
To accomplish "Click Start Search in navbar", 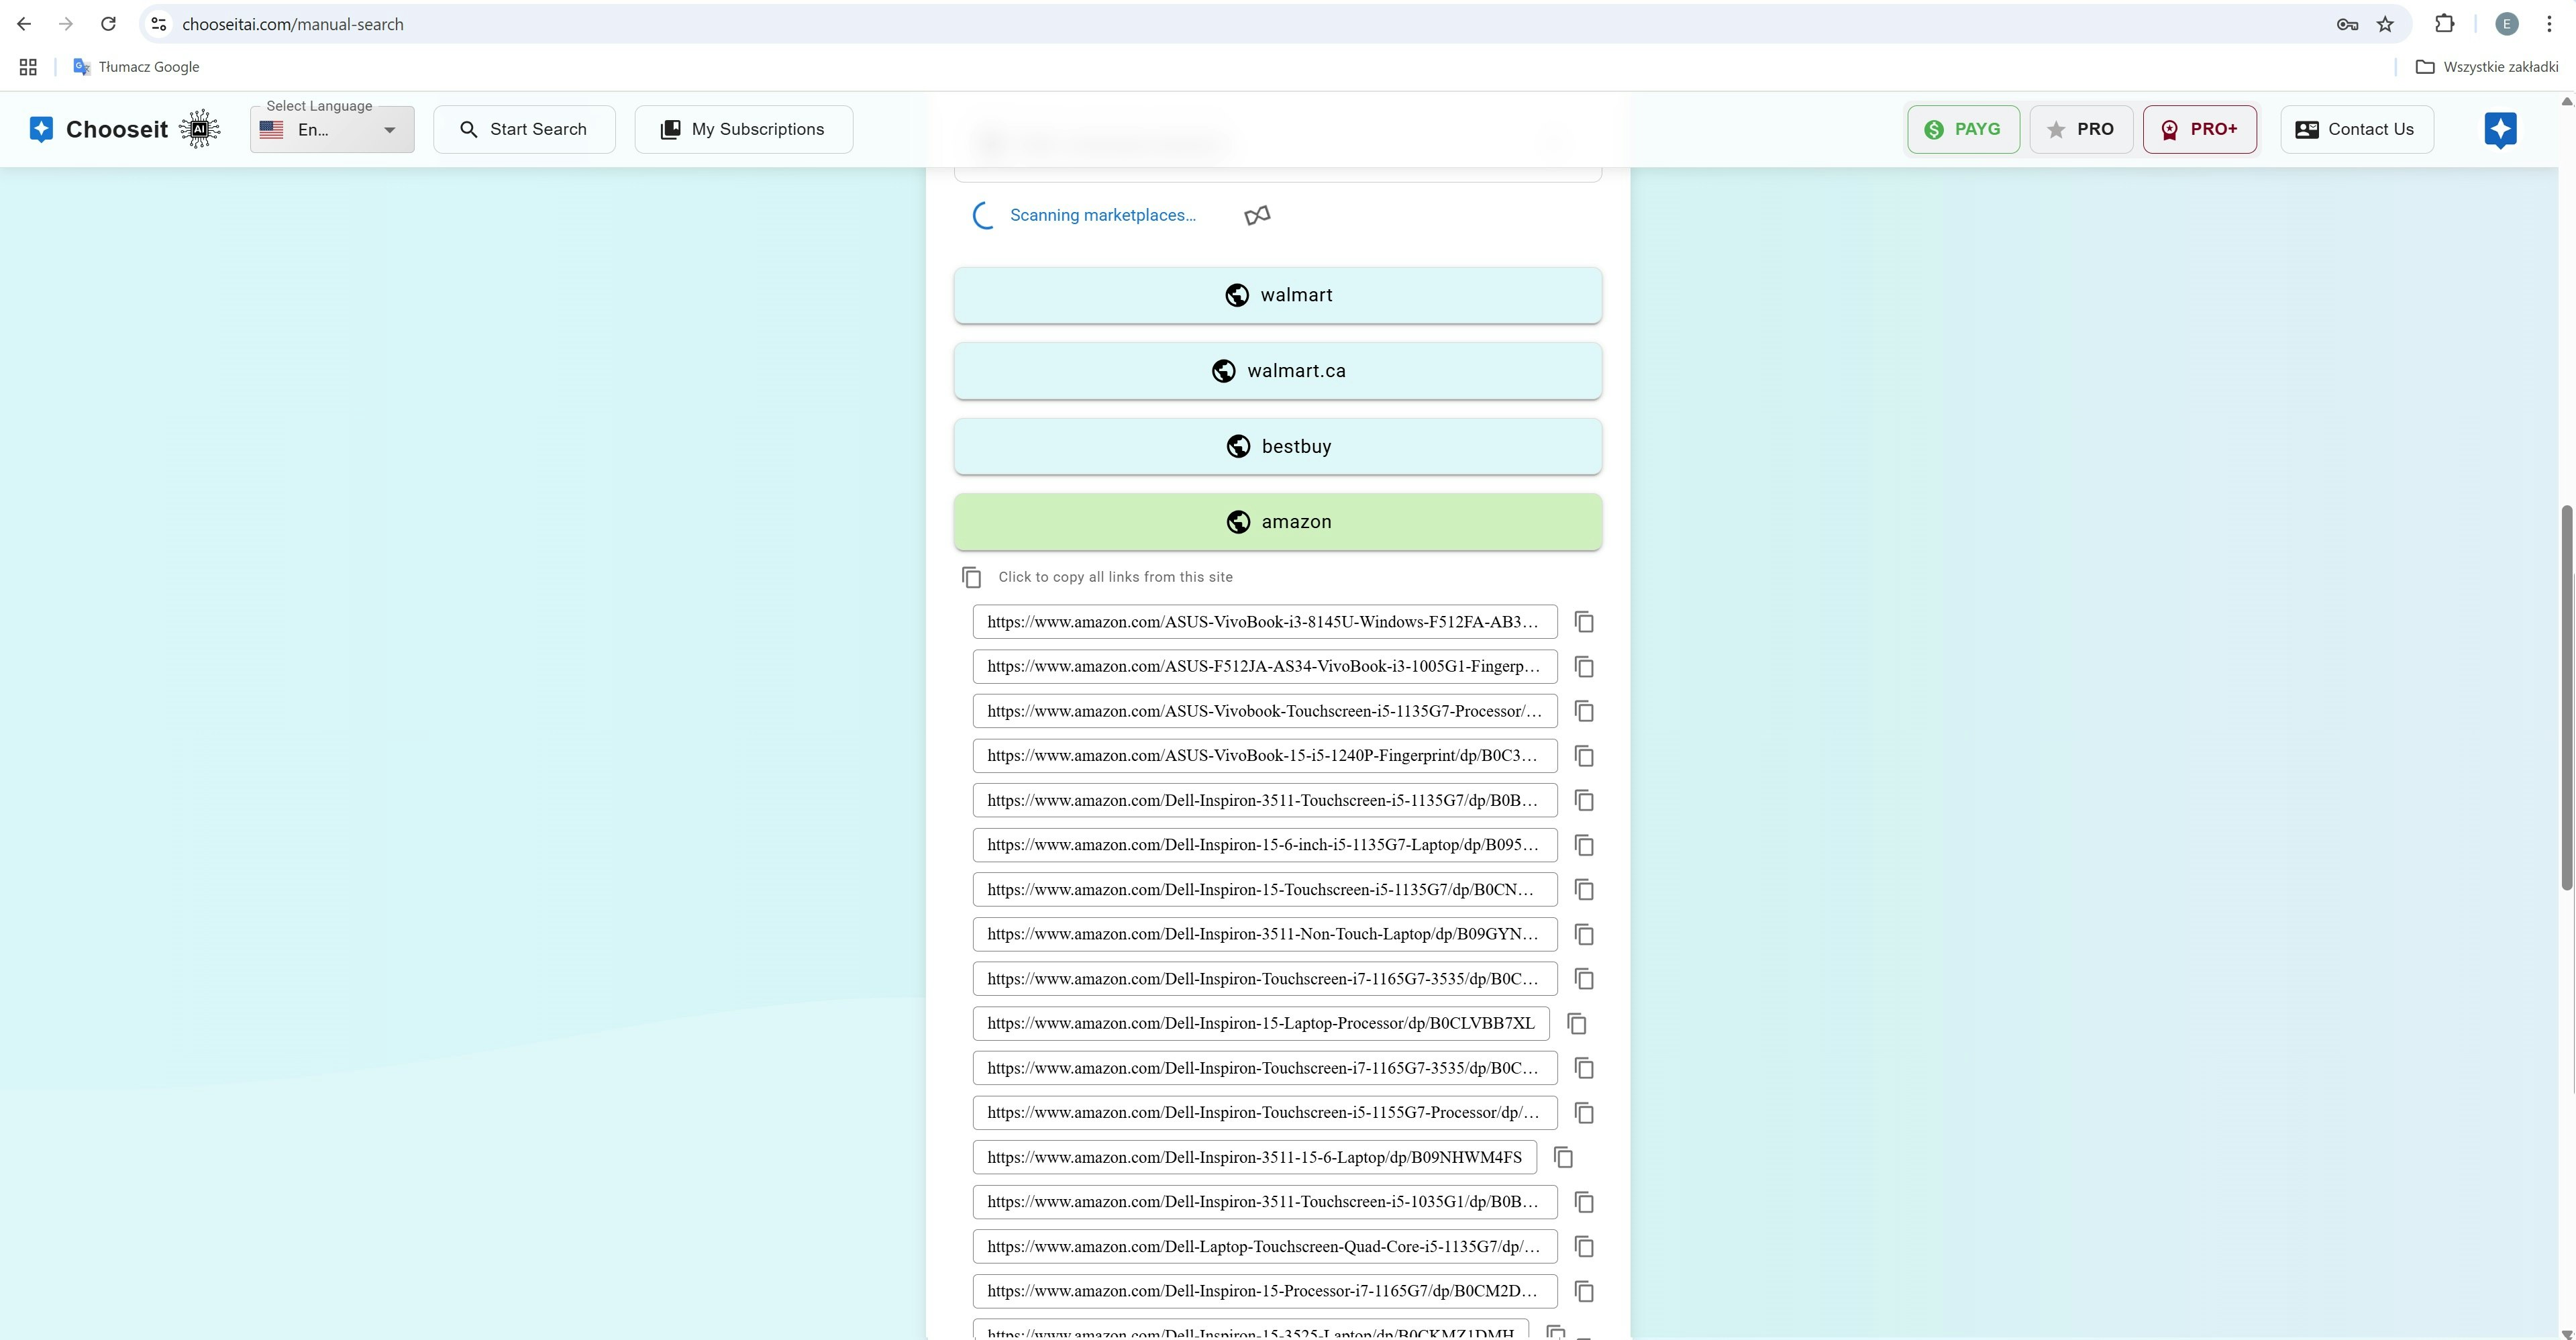I will point(524,129).
